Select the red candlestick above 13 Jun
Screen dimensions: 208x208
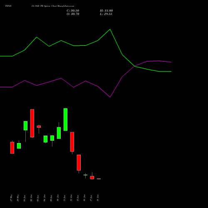[x=79, y=163]
